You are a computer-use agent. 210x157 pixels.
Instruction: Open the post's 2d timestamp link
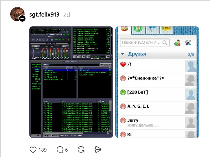pyautogui.click(x=67, y=15)
